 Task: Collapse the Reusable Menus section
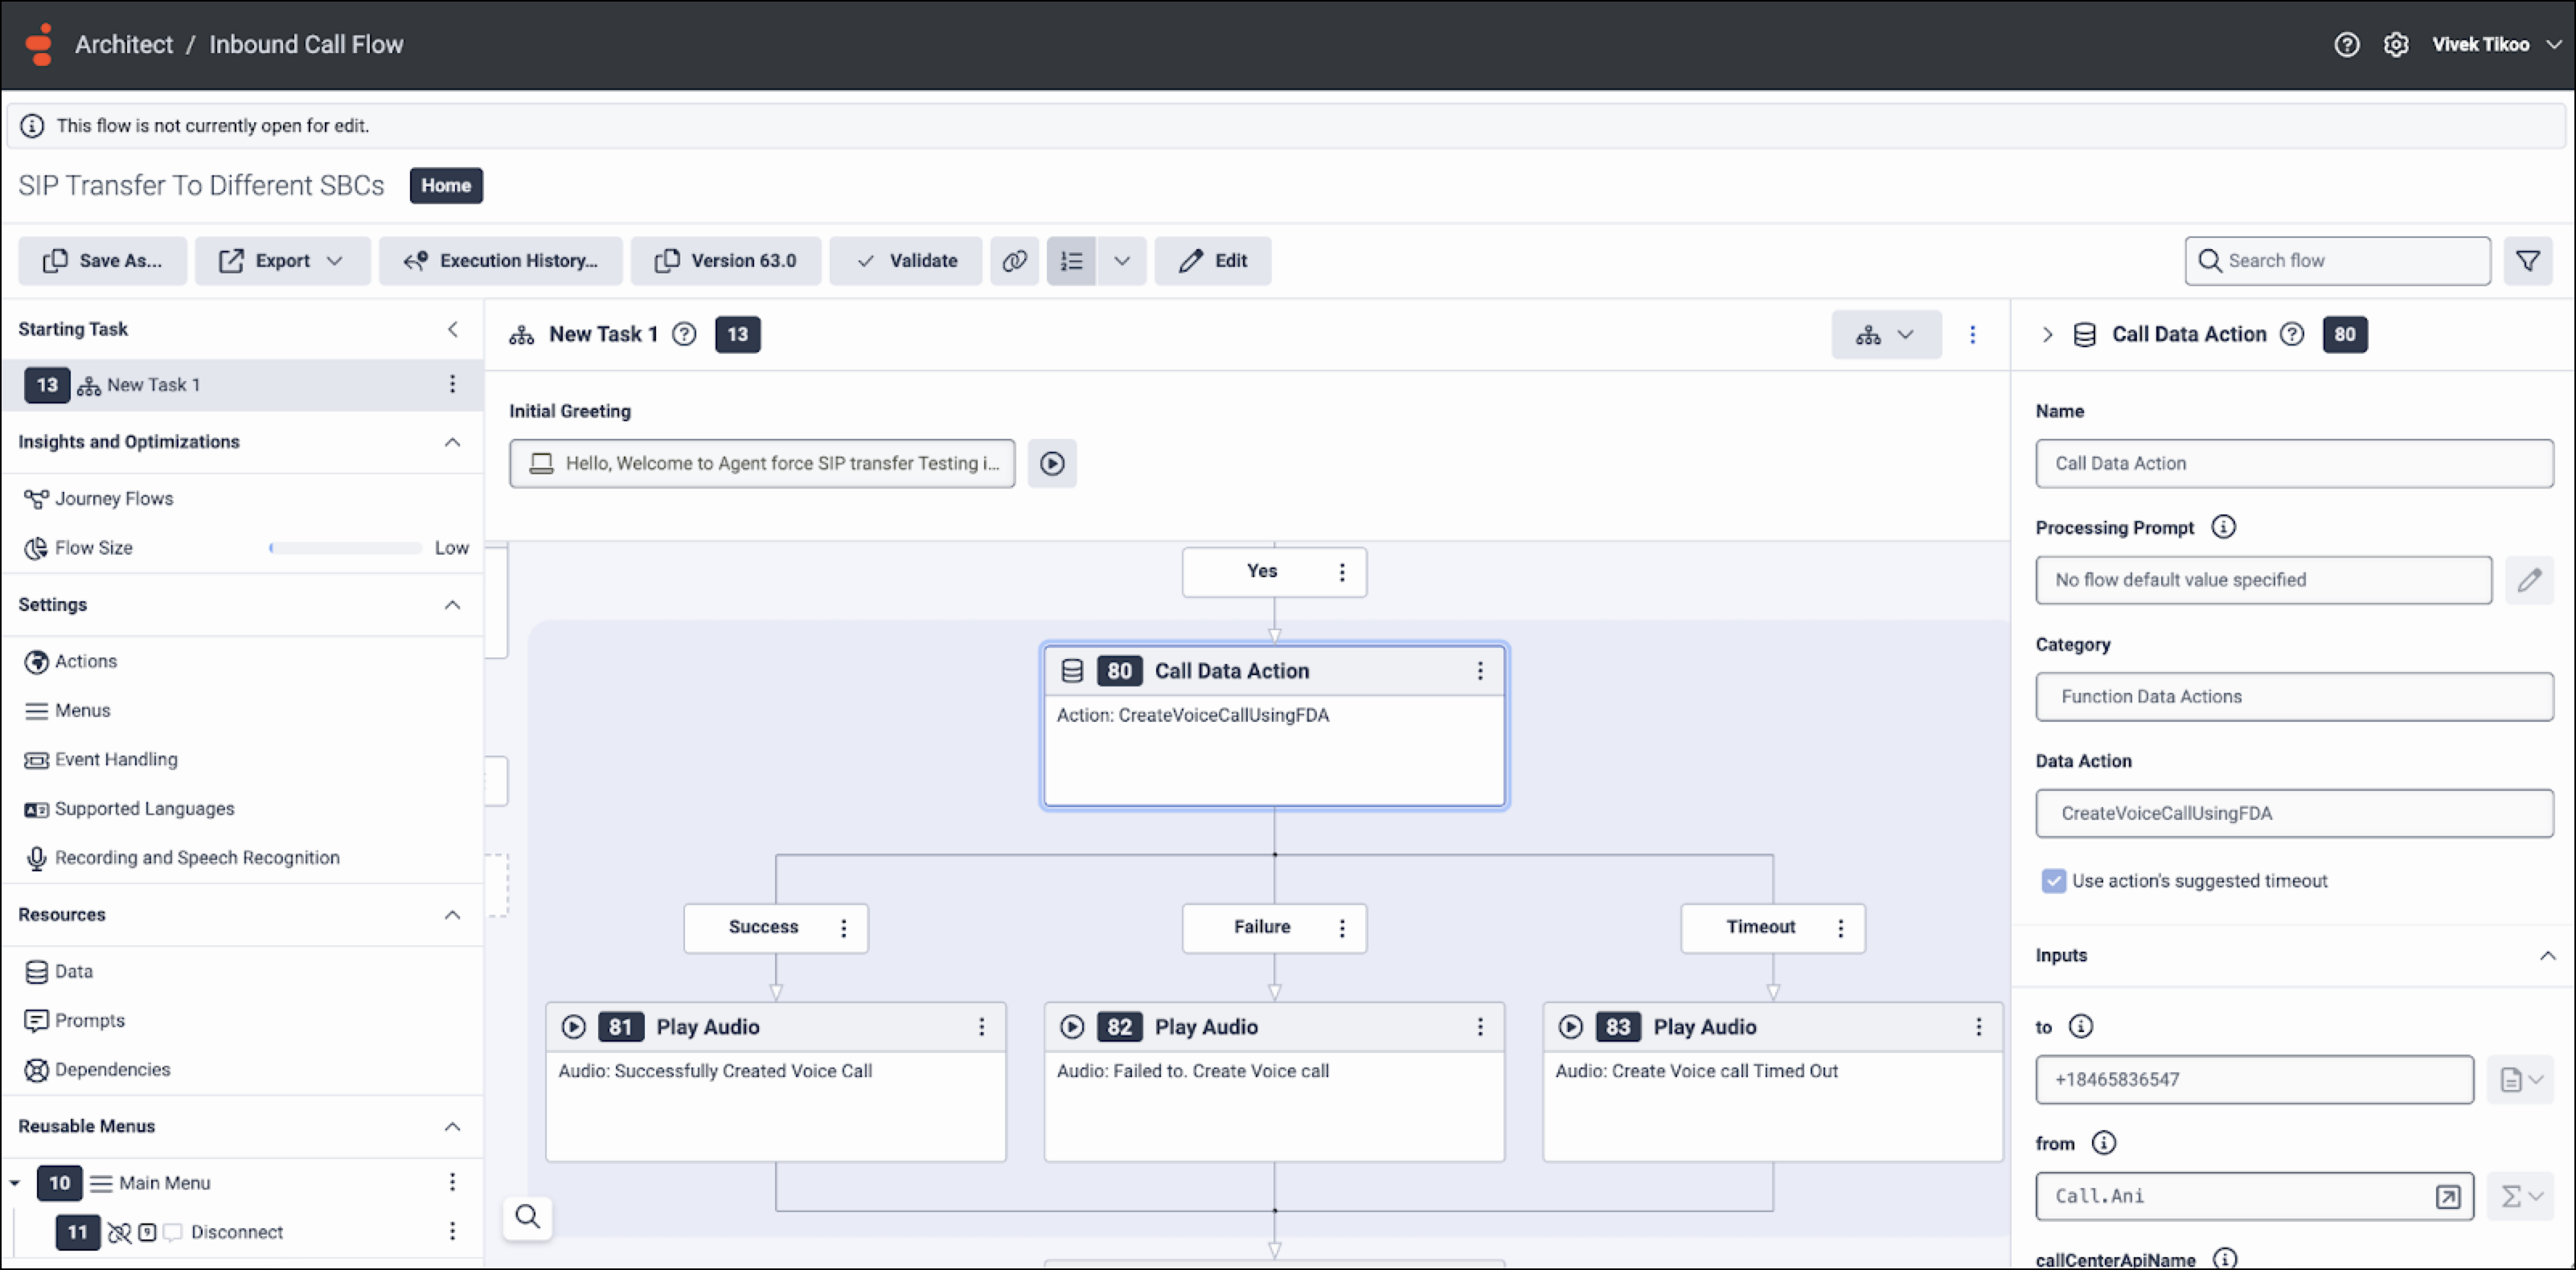click(x=452, y=1127)
